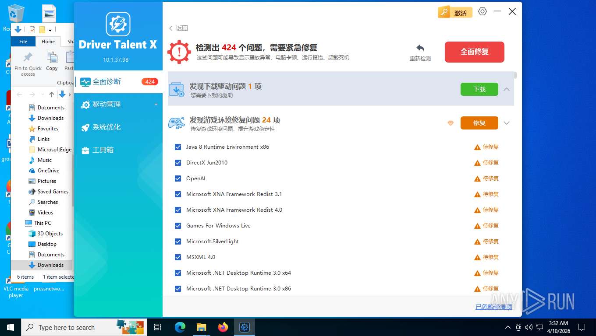Click the driver management gear icon
The width and height of the screenshot is (596, 336).
coord(85,105)
